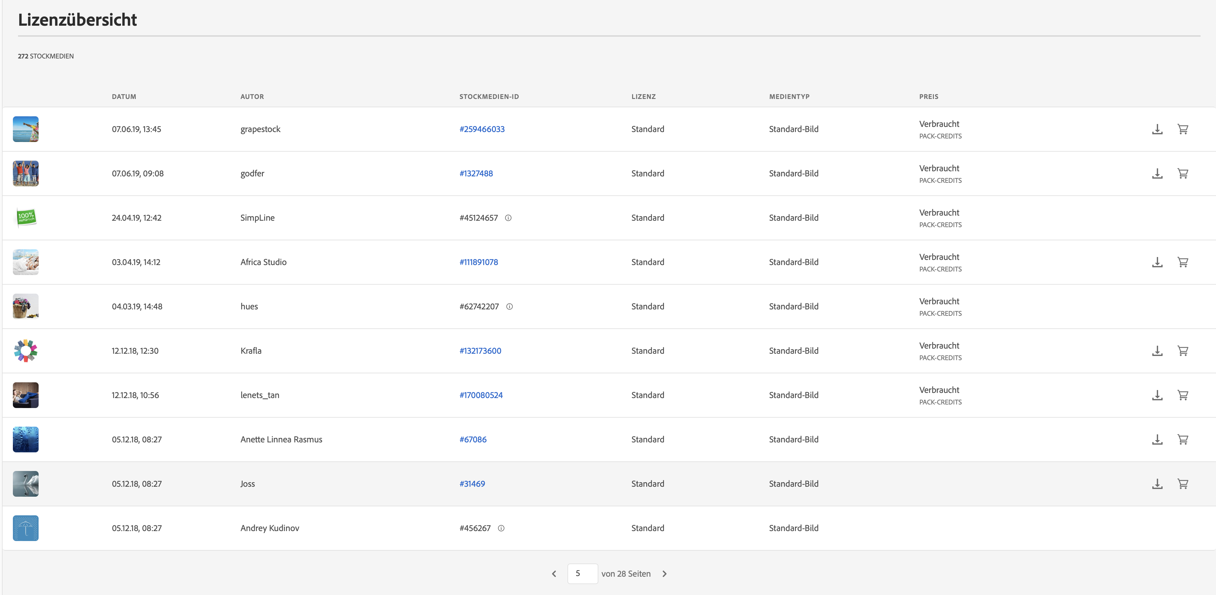
Task: Go to next page of licenses
Action: pos(665,574)
